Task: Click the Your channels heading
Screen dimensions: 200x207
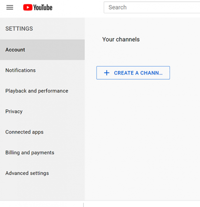Action: point(121,39)
